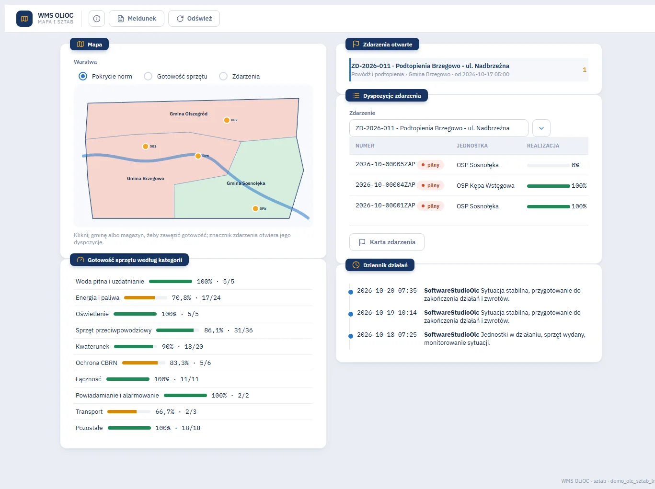Select the Pokrycie norm layer radio

83,76
